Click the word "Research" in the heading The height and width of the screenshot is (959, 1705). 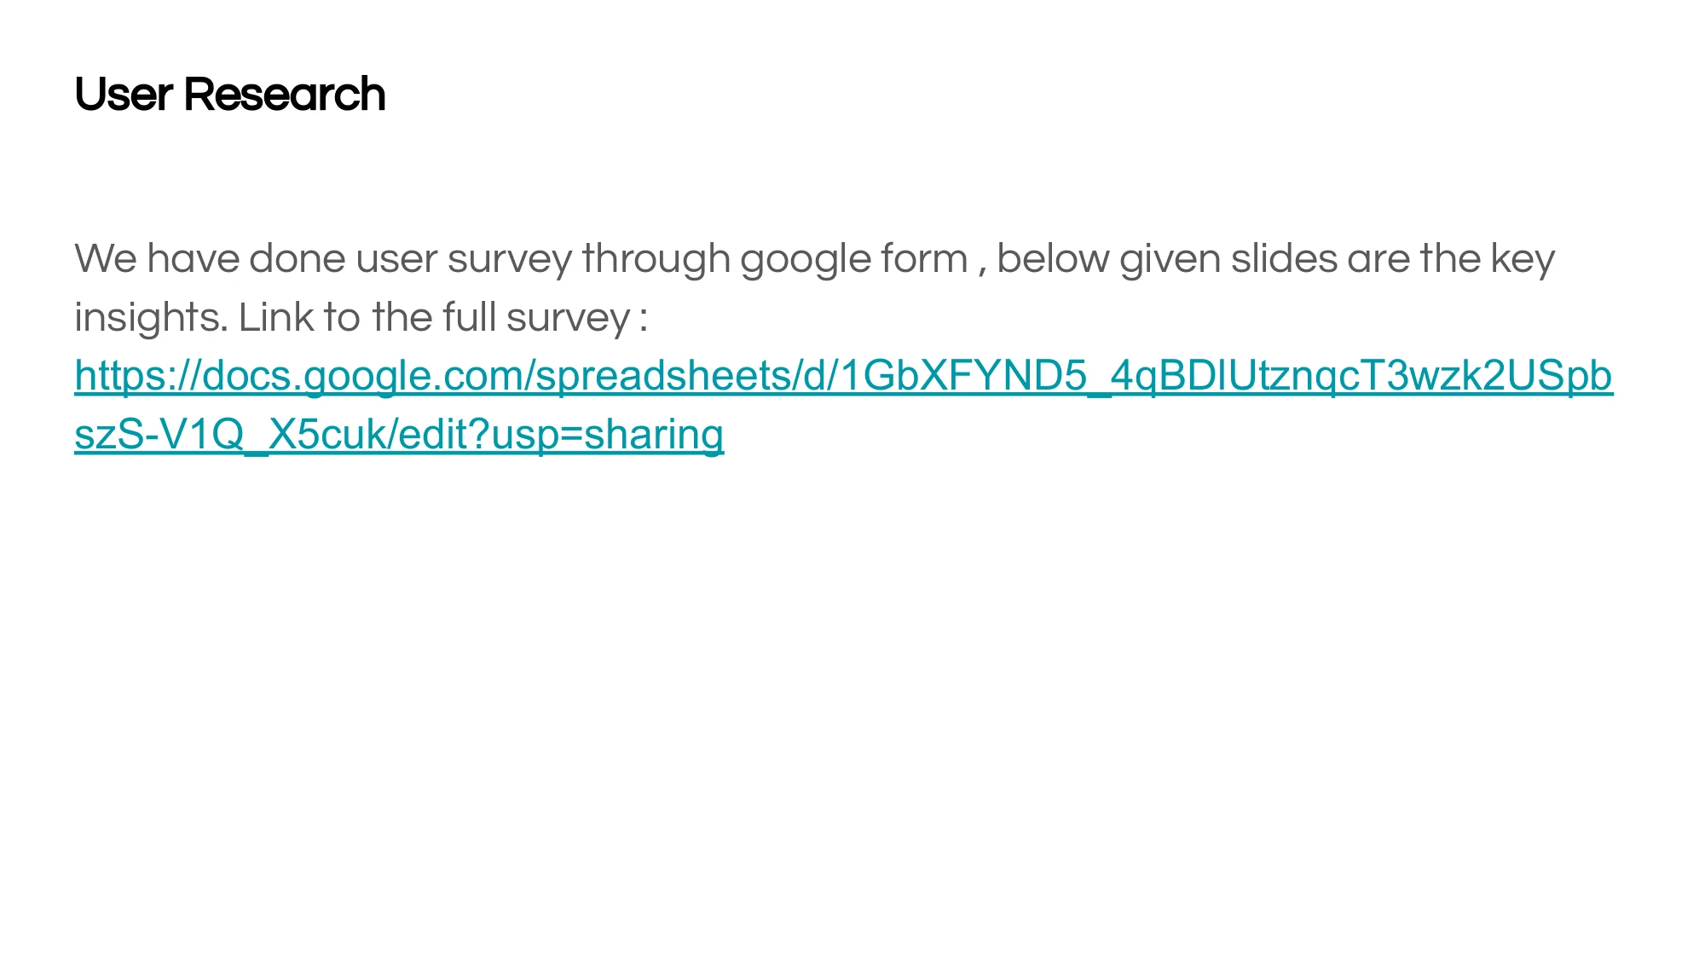(285, 94)
